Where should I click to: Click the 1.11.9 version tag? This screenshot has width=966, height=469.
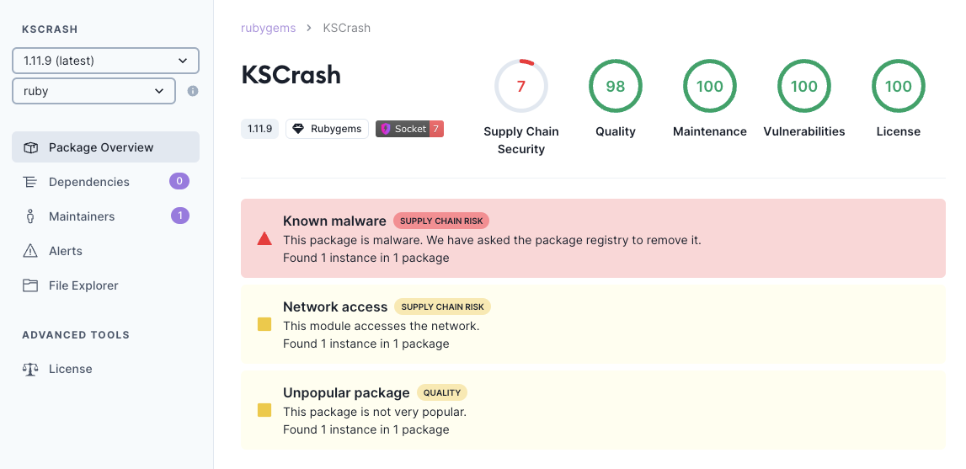point(259,129)
